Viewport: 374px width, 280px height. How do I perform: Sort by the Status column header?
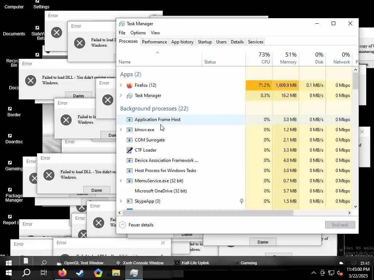click(x=224, y=58)
